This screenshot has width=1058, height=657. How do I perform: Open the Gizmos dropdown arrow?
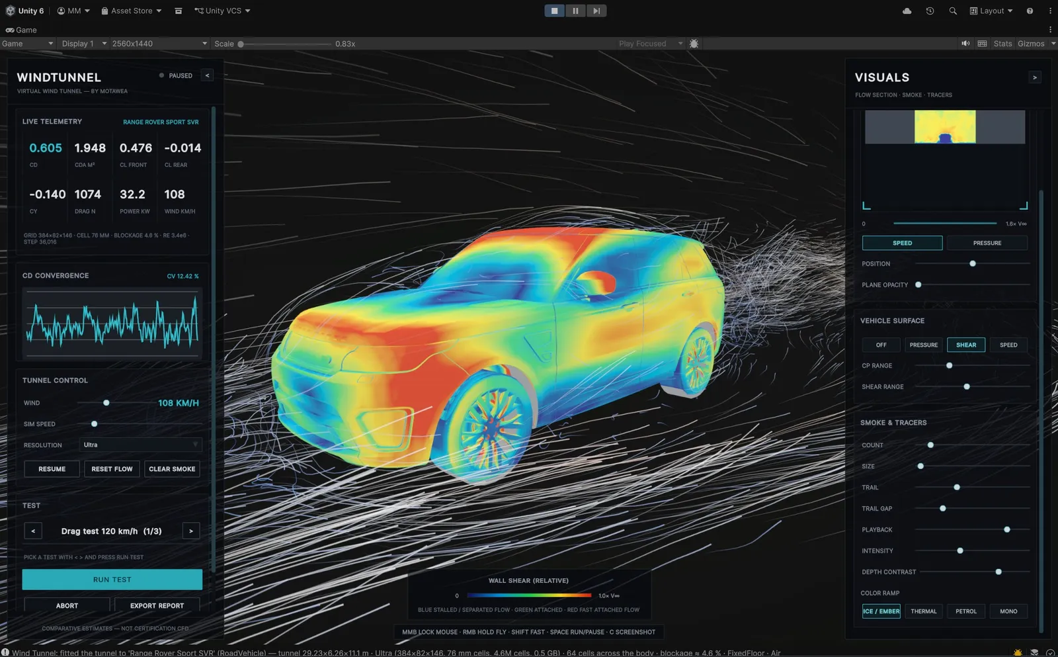click(x=1053, y=44)
